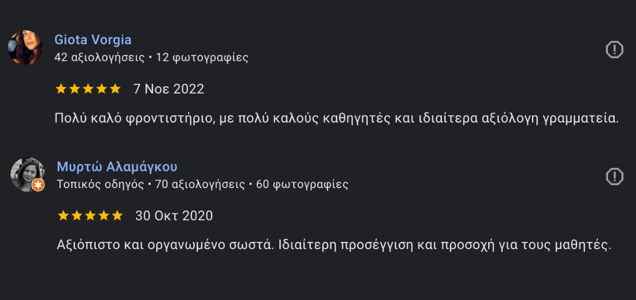
Task: Open Giota Vorgia's profile picture
Action: [25, 47]
